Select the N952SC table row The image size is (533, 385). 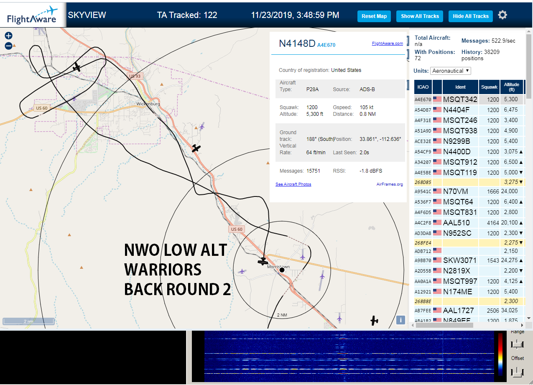pos(469,233)
